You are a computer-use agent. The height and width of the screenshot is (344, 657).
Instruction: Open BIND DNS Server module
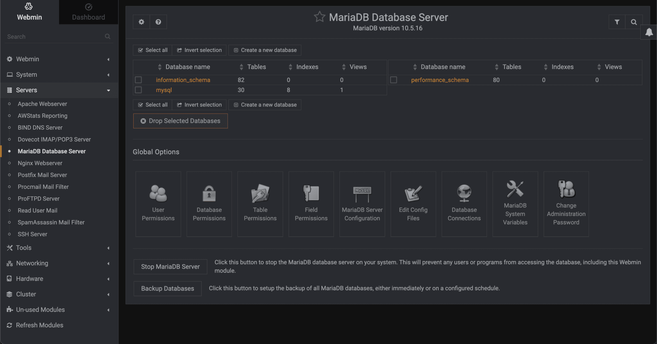(40, 127)
